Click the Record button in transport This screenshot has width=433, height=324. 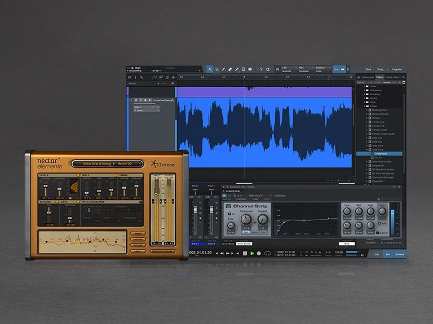[x=259, y=253]
